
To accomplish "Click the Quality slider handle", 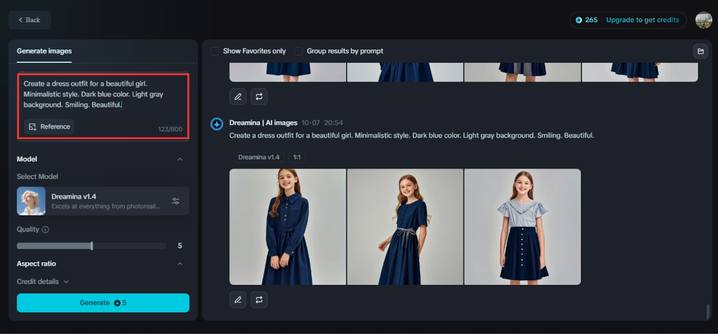I will (91, 246).
